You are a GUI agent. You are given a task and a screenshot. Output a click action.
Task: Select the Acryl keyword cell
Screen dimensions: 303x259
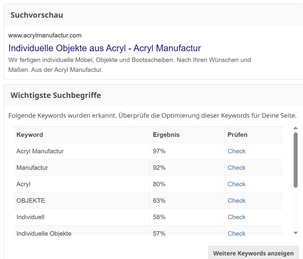[x=81, y=184]
